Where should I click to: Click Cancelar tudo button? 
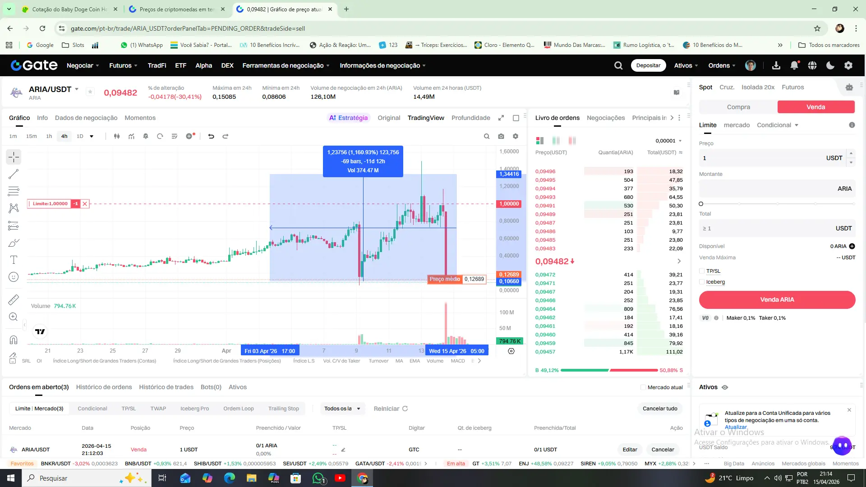coord(660,409)
